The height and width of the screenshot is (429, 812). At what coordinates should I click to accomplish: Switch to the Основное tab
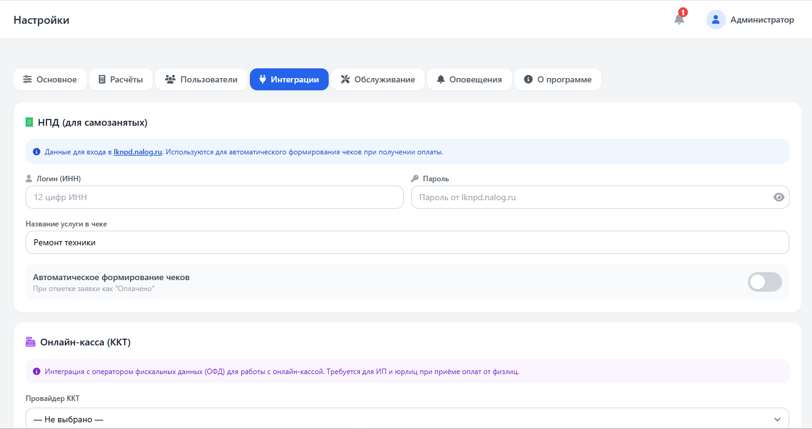[50, 79]
